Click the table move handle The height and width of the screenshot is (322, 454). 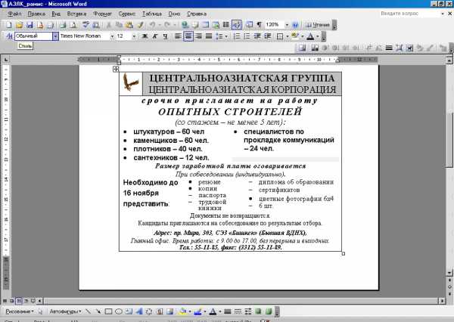[x=116, y=69]
